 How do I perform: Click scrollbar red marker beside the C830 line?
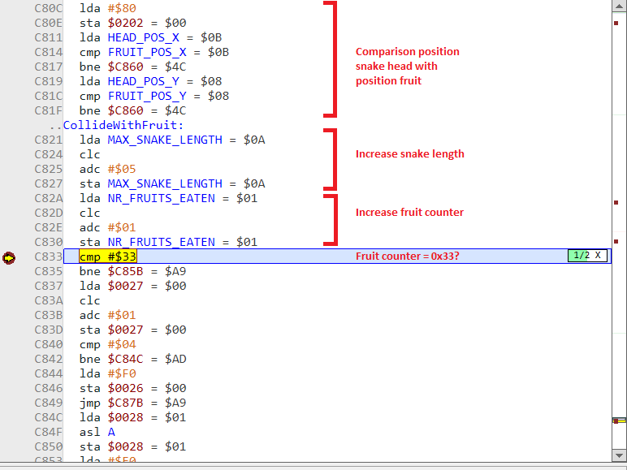(616, 241)
